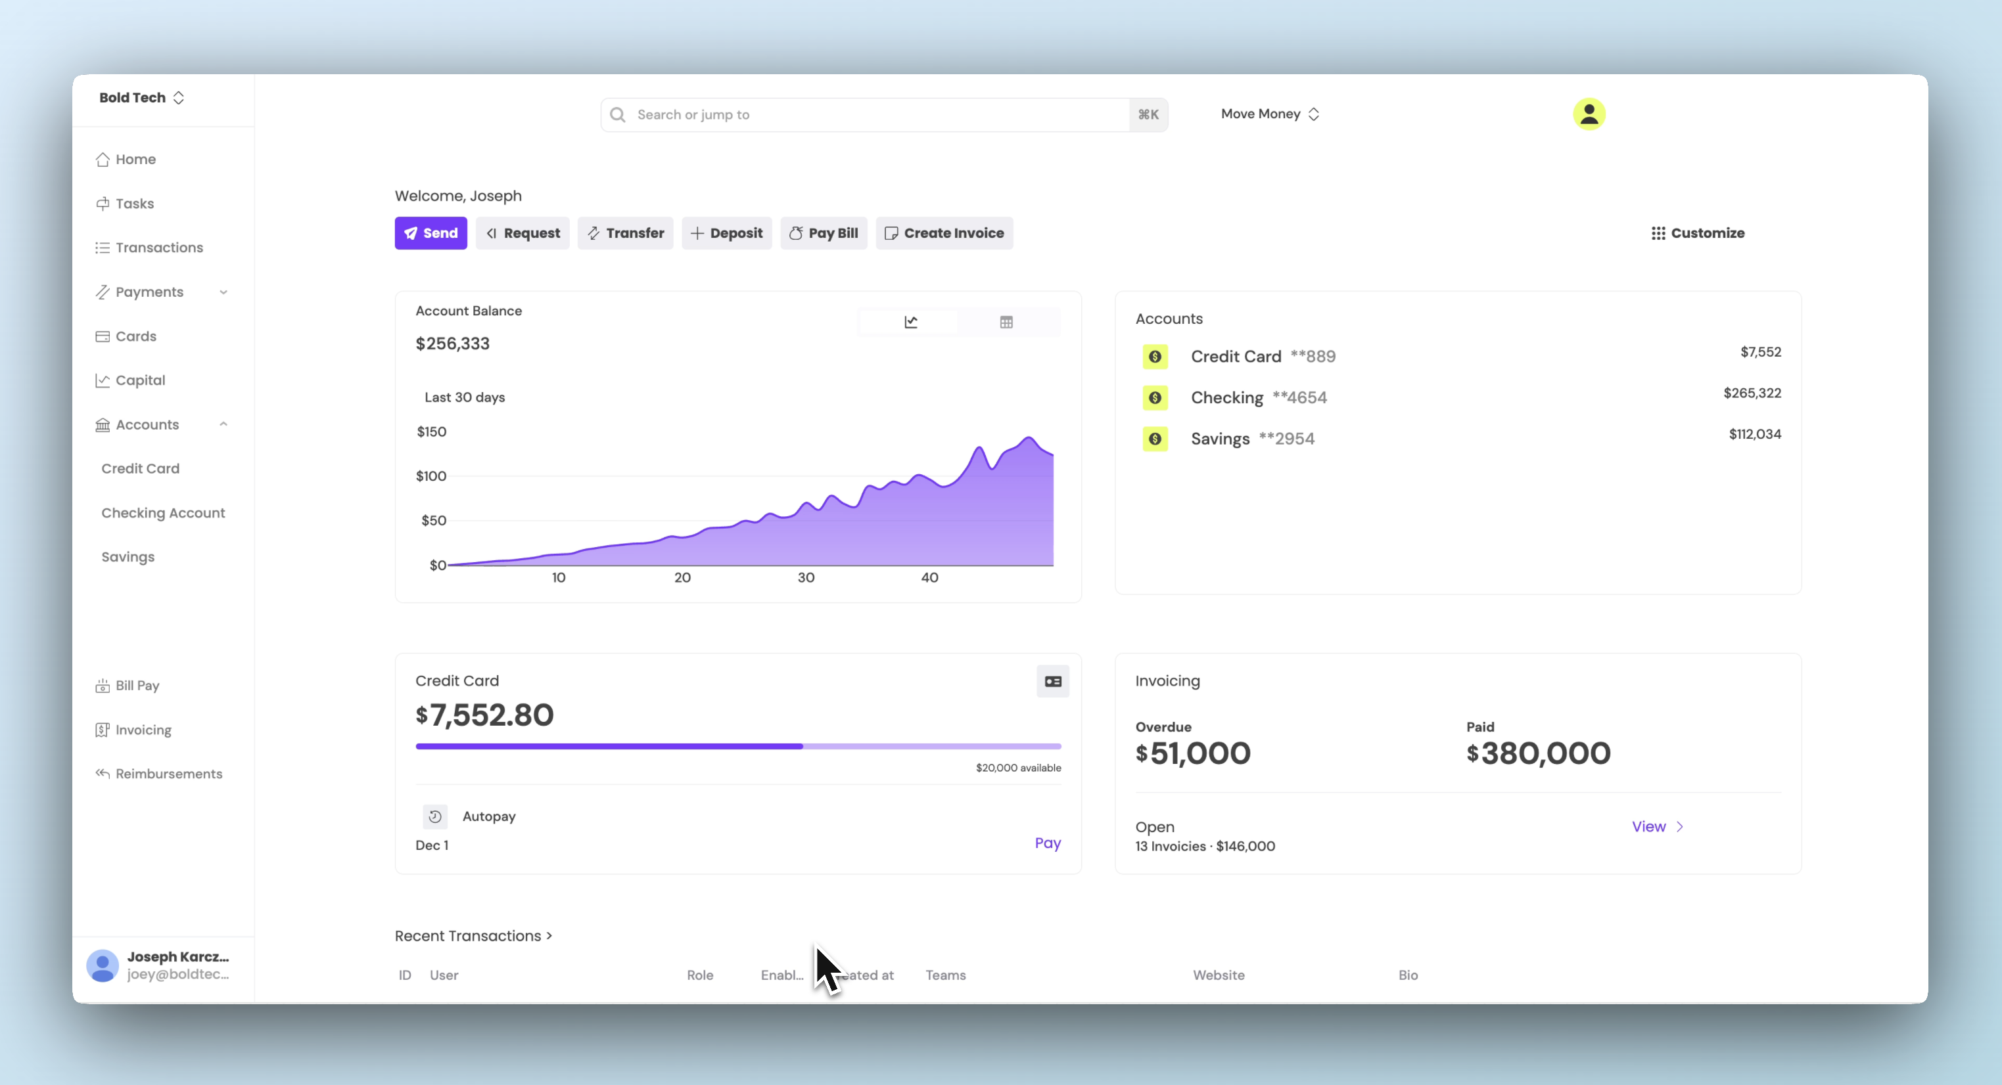Viewport: 2002px width, 1085px height.
Task: Go to Tasks in sidebar
Action: [x=125, y=204]
